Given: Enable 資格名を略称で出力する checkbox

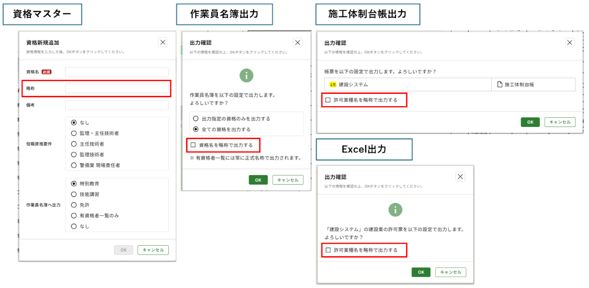Looking at the screenshot, I should point(193,145).
